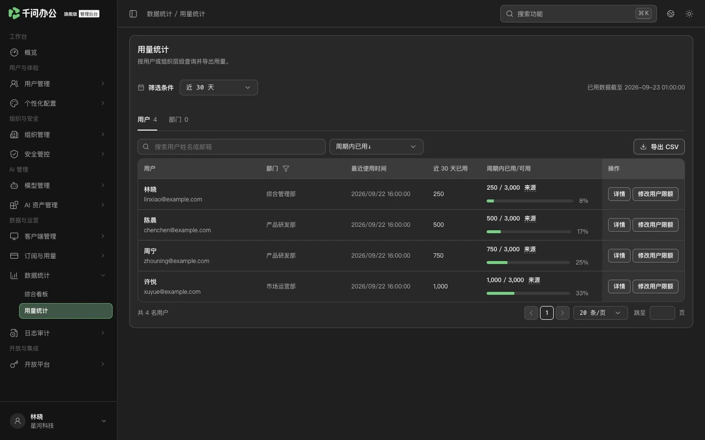The image size is (705, 440).
Task: Toggle the sidebar collapse icon
Action: 133,14
